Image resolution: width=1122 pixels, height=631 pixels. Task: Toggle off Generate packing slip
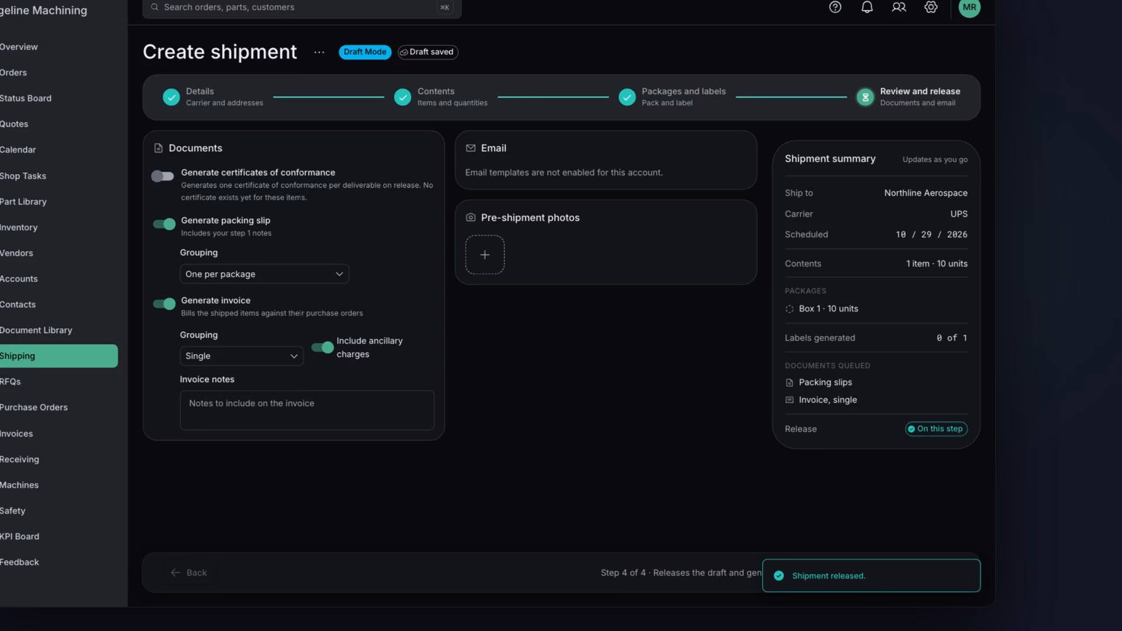click(x=164, y=224)
